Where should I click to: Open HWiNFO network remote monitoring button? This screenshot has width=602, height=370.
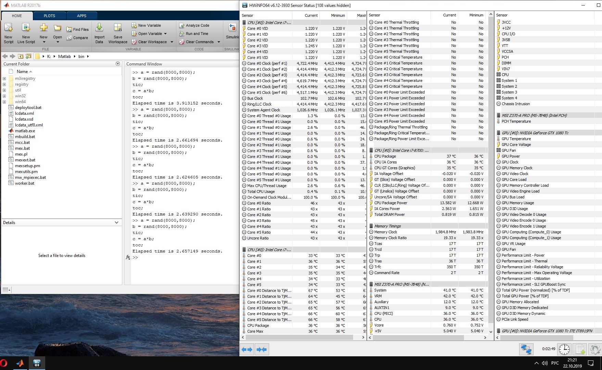(526, 349)
